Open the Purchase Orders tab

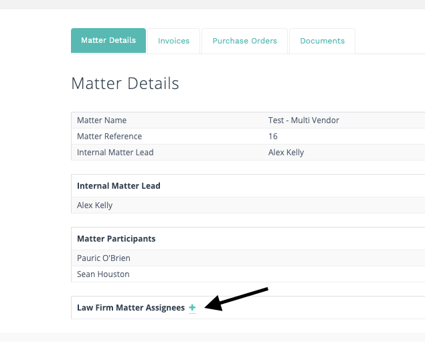244,41
